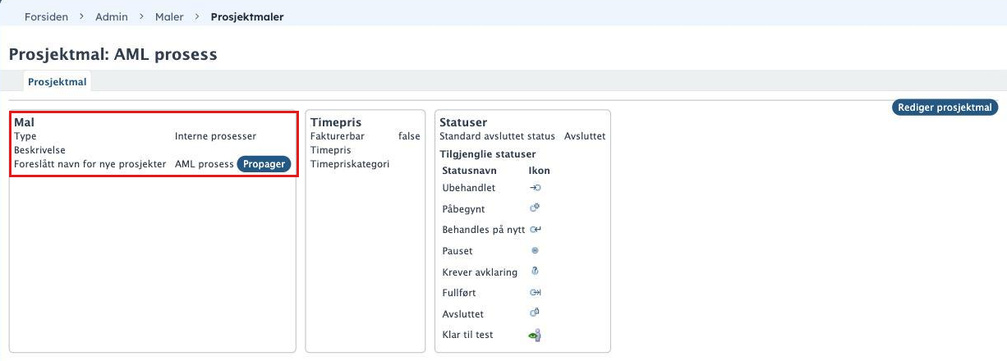Click the Ubehandlet status icon
This screenshot has width=1007, height=361.
tap(535, 188)
